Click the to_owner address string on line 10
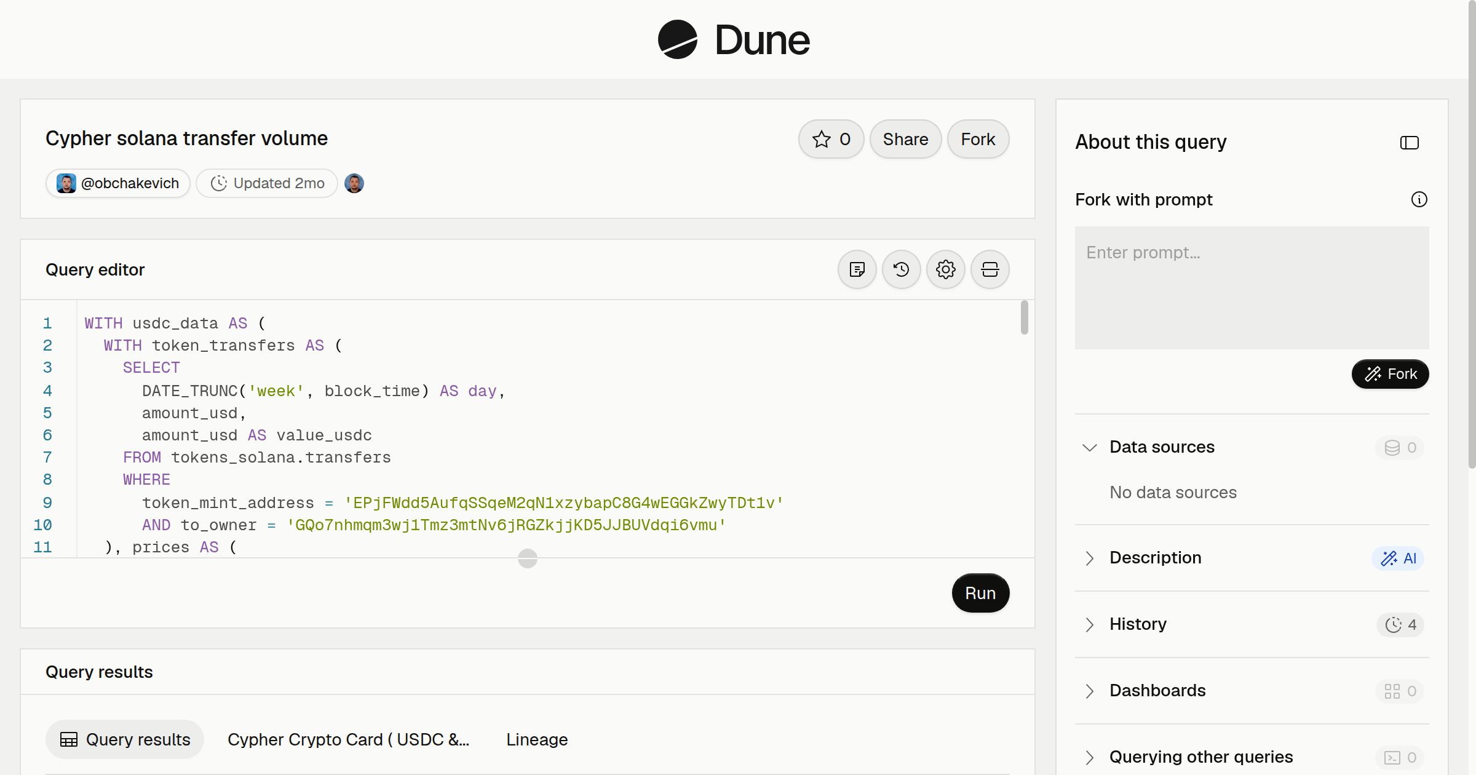The width and height of the screenshot is (1476, 775). [x=506, y=525]
